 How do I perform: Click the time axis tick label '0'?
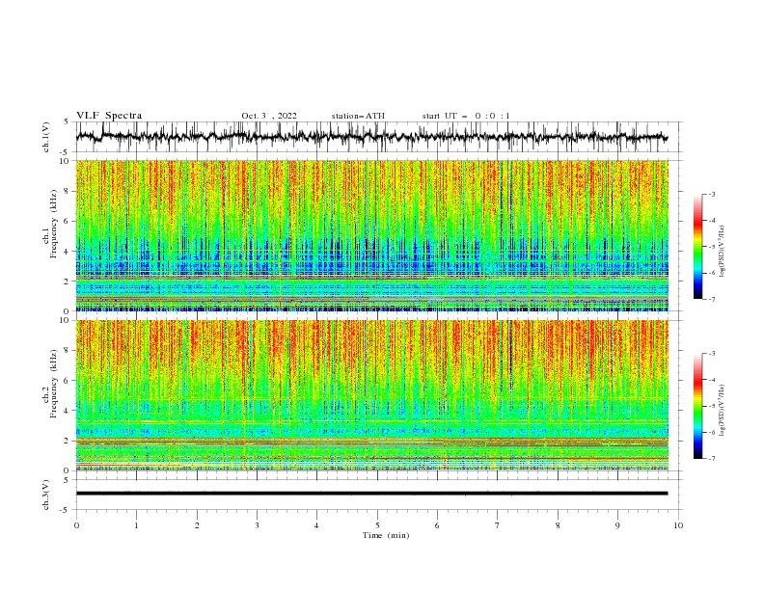point(76,525)
